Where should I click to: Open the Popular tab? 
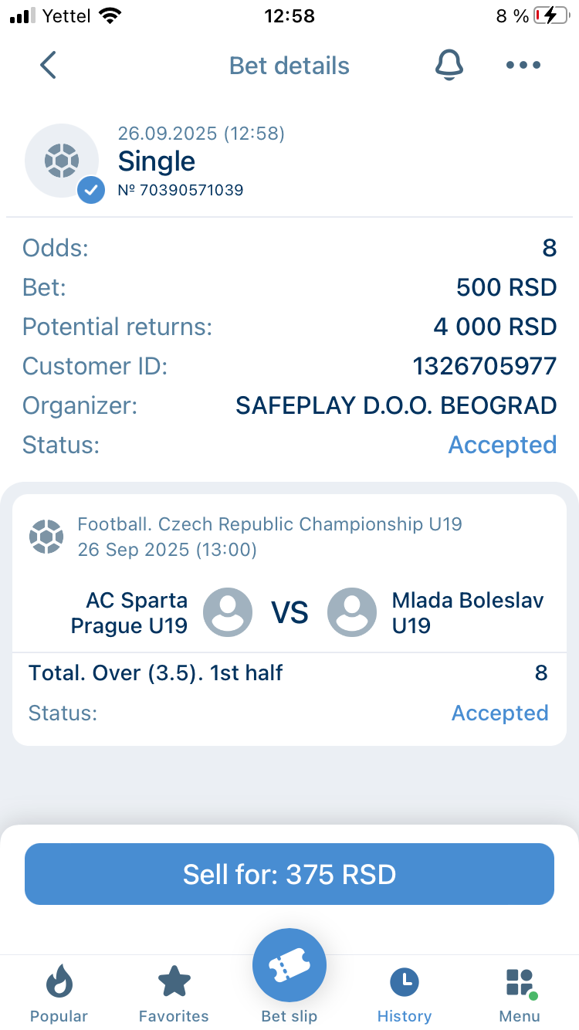point(59,994)
